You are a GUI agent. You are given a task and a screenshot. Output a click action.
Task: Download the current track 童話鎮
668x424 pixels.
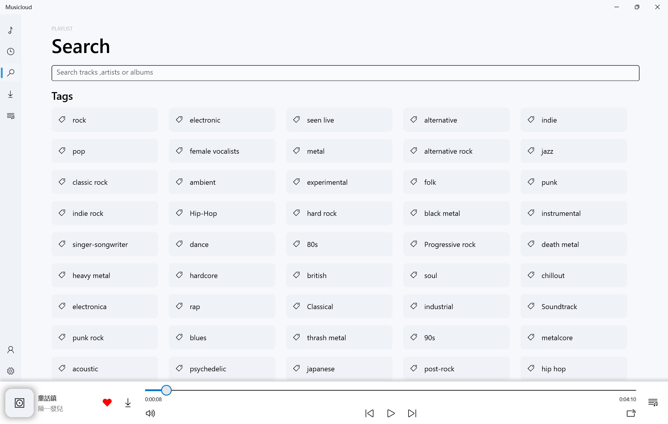[x=128, y=403]
